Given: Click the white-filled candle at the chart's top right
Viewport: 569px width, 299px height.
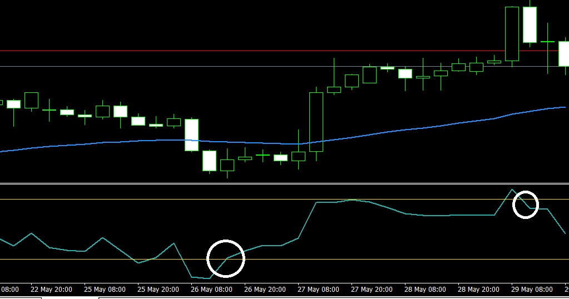Looking at the screenshot, I should [530, 24].
